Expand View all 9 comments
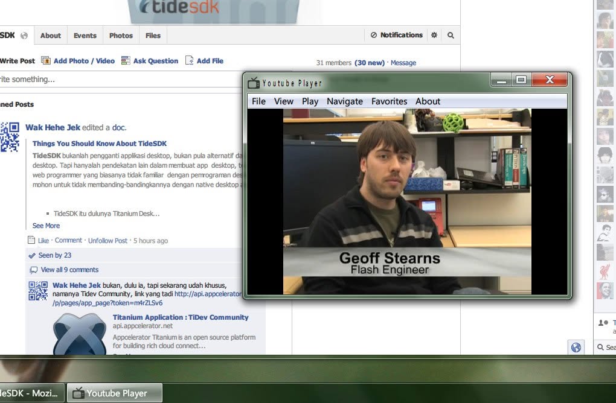Viewport: 616px width, 403px height. pyautogui.click(x=69, y=270)
